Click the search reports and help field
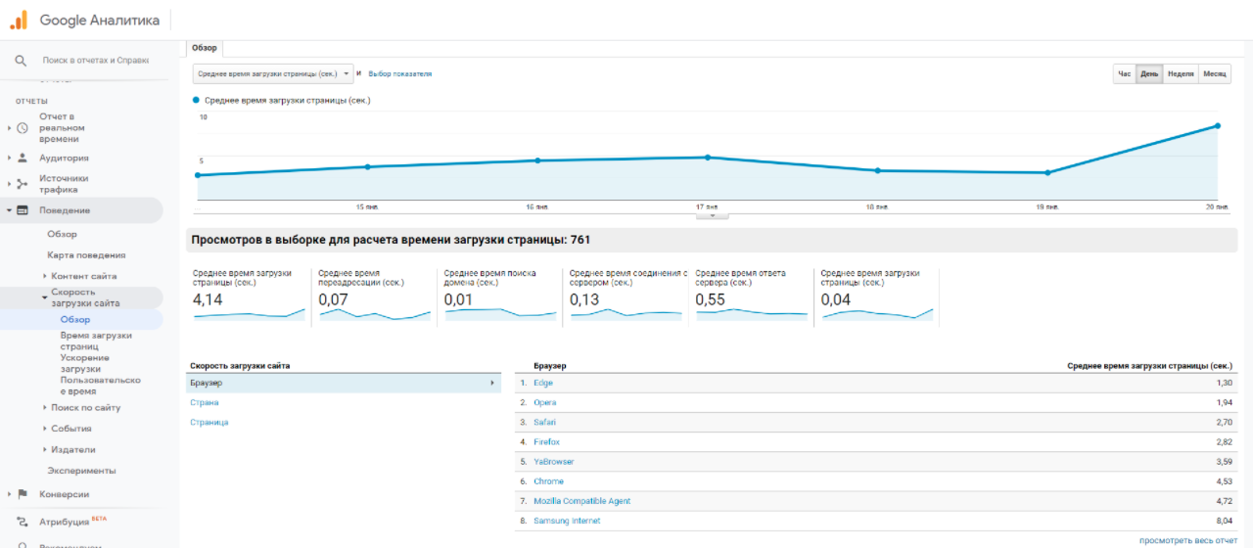 click(95, 61)
